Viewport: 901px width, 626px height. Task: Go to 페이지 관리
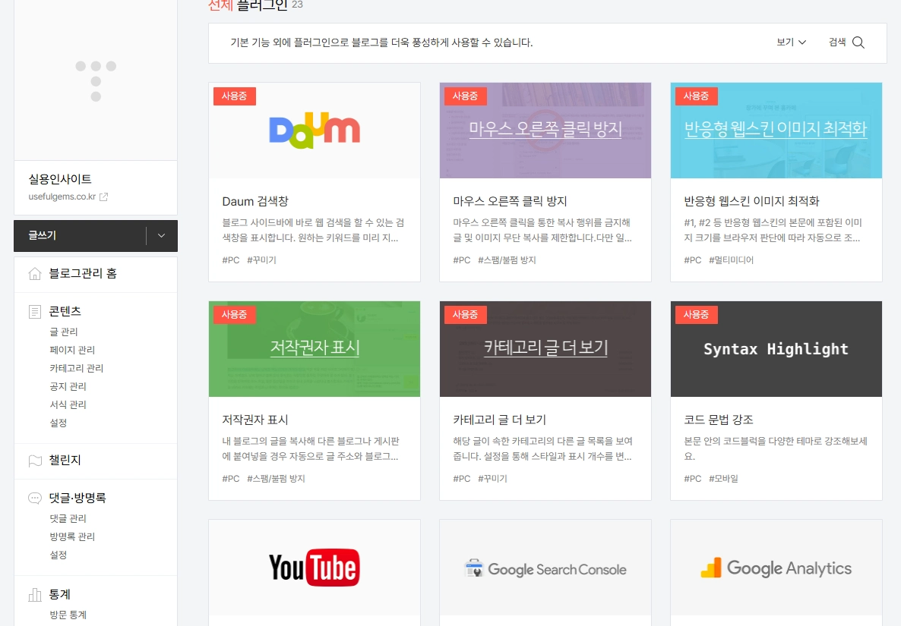click(72, 350)
